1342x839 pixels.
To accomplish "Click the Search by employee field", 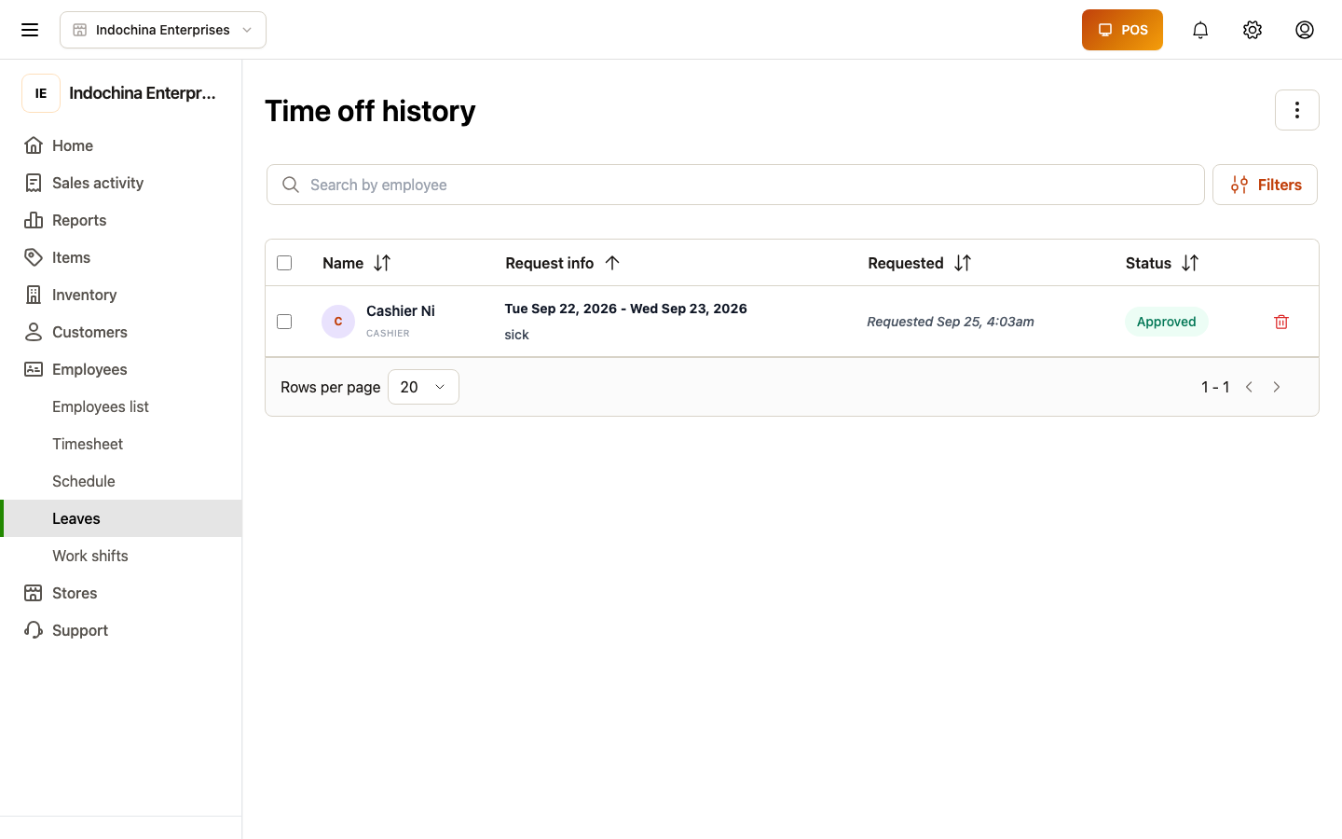I will pos(735,185).
